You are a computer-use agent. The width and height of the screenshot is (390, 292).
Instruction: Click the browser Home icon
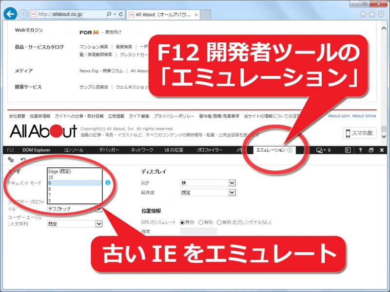(364, 15)
